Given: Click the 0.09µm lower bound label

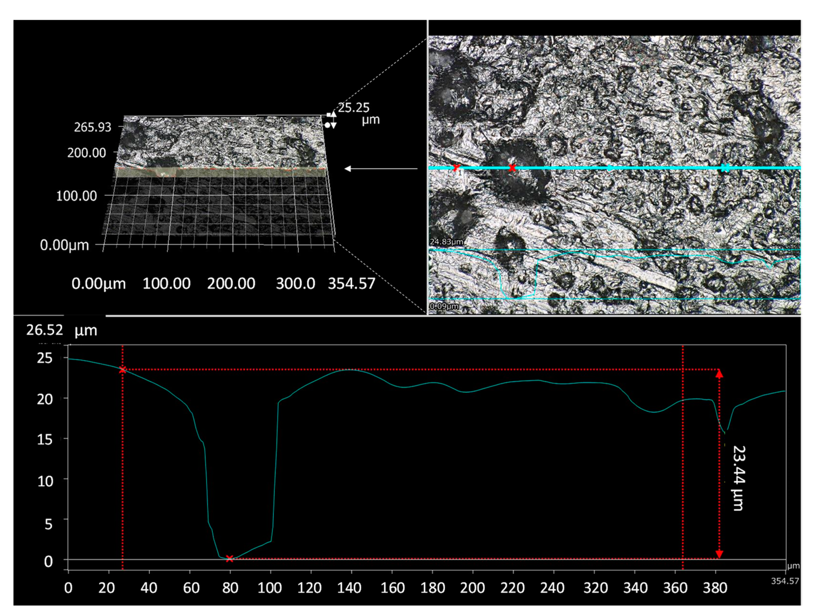Looking at the screenshot, I should 444,306.
